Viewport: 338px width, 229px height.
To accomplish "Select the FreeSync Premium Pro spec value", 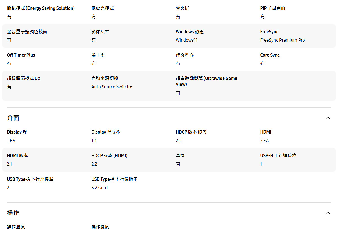I will (x=282, y=40).
